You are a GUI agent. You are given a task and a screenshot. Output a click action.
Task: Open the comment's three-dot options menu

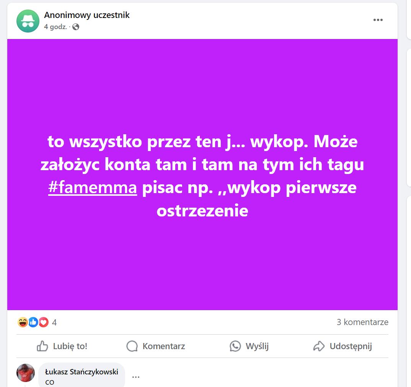[x=136, y=377]
